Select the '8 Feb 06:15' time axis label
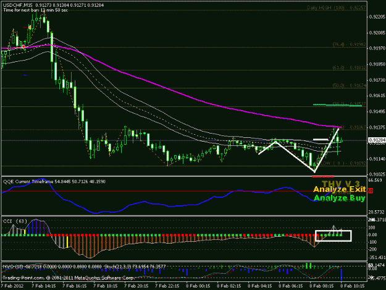This screenshot has width=386, height=290. (x=291, y=286)
